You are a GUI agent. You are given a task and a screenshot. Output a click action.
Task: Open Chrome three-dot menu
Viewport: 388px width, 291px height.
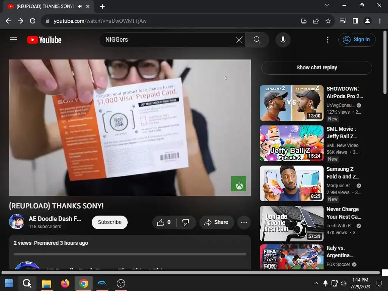380,21
